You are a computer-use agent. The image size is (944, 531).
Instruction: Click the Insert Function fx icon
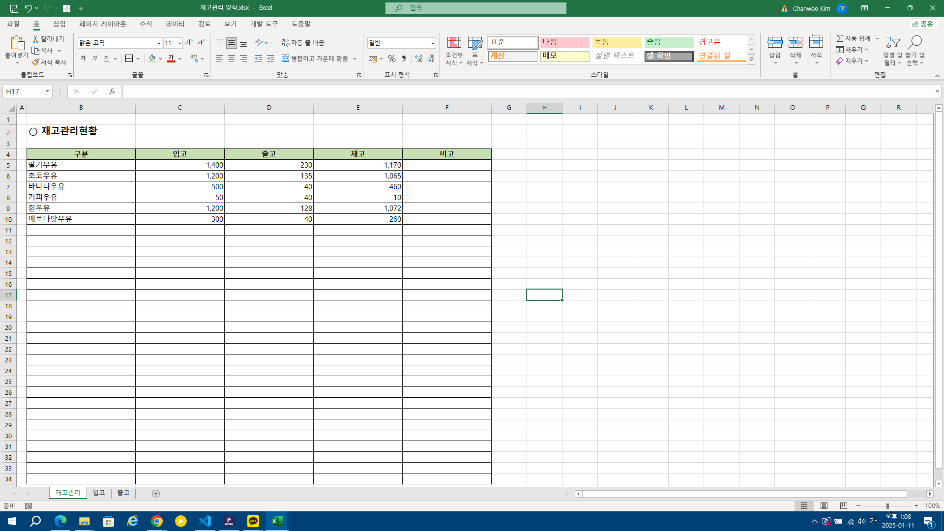[x=112, y=91]
